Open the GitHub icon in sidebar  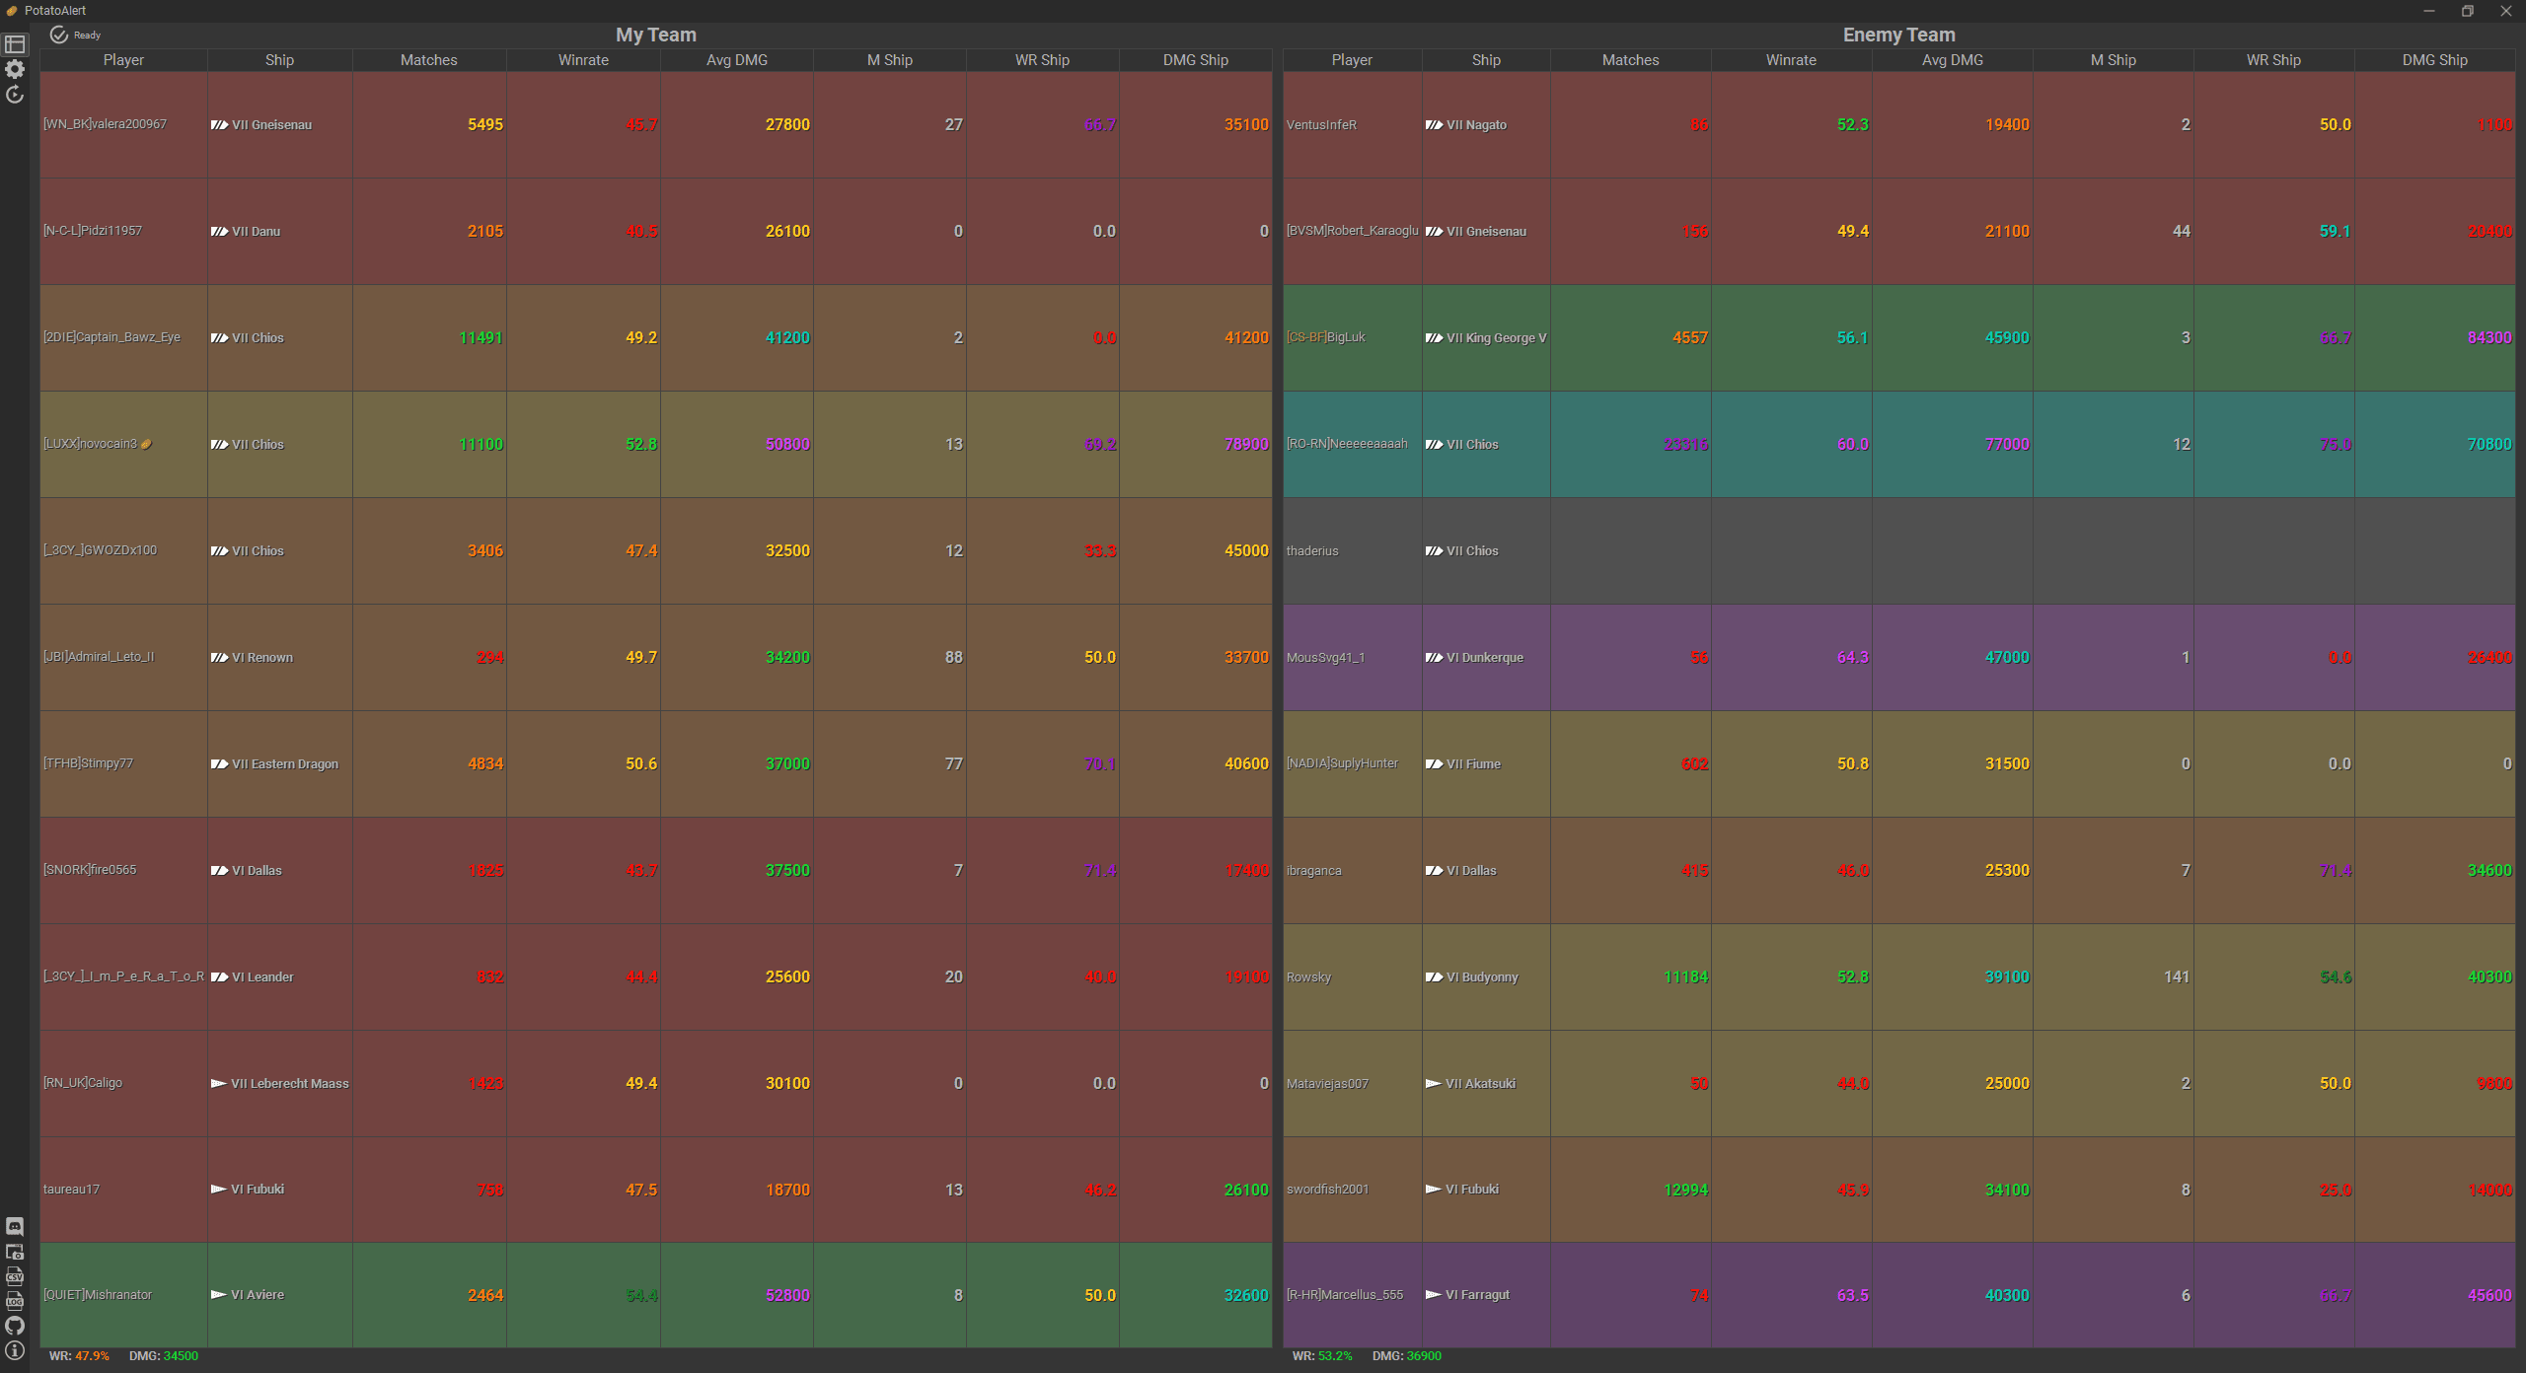(x=15, y=1326)
